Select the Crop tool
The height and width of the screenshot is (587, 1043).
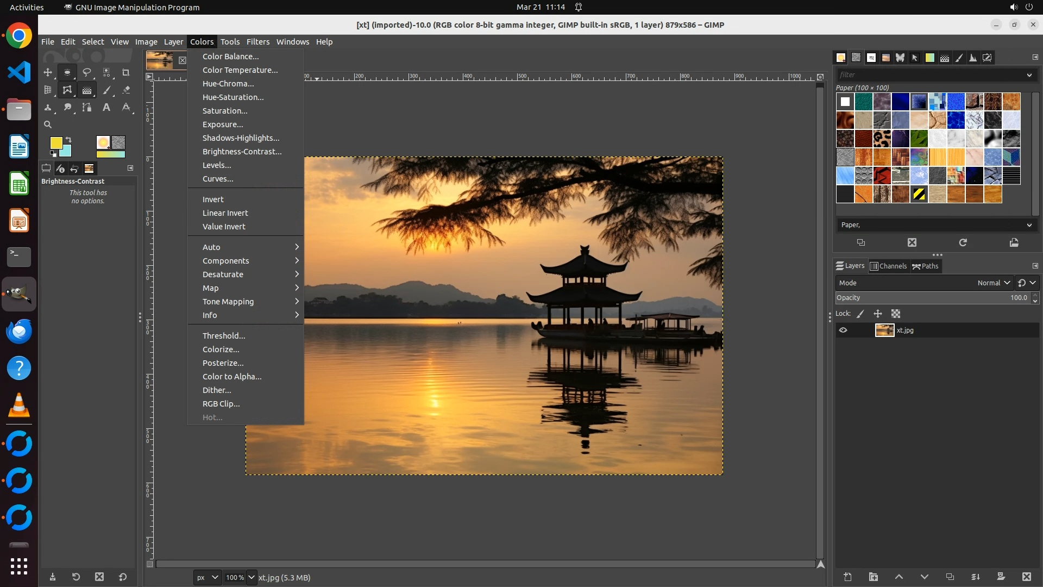pos(125,72)
